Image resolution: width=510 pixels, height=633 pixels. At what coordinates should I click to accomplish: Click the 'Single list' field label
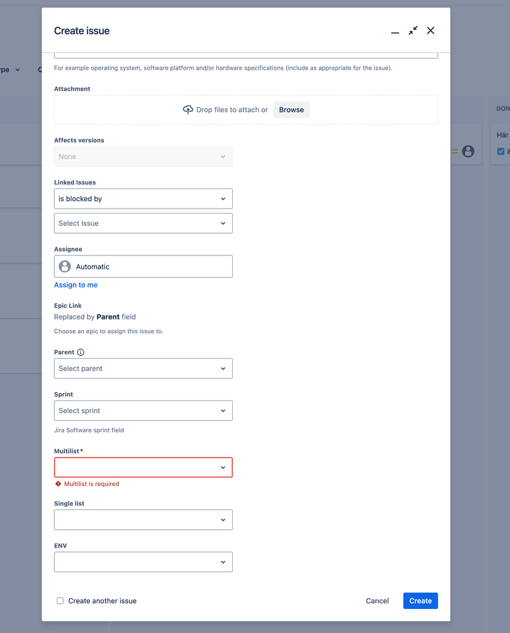tap(70, 503)
